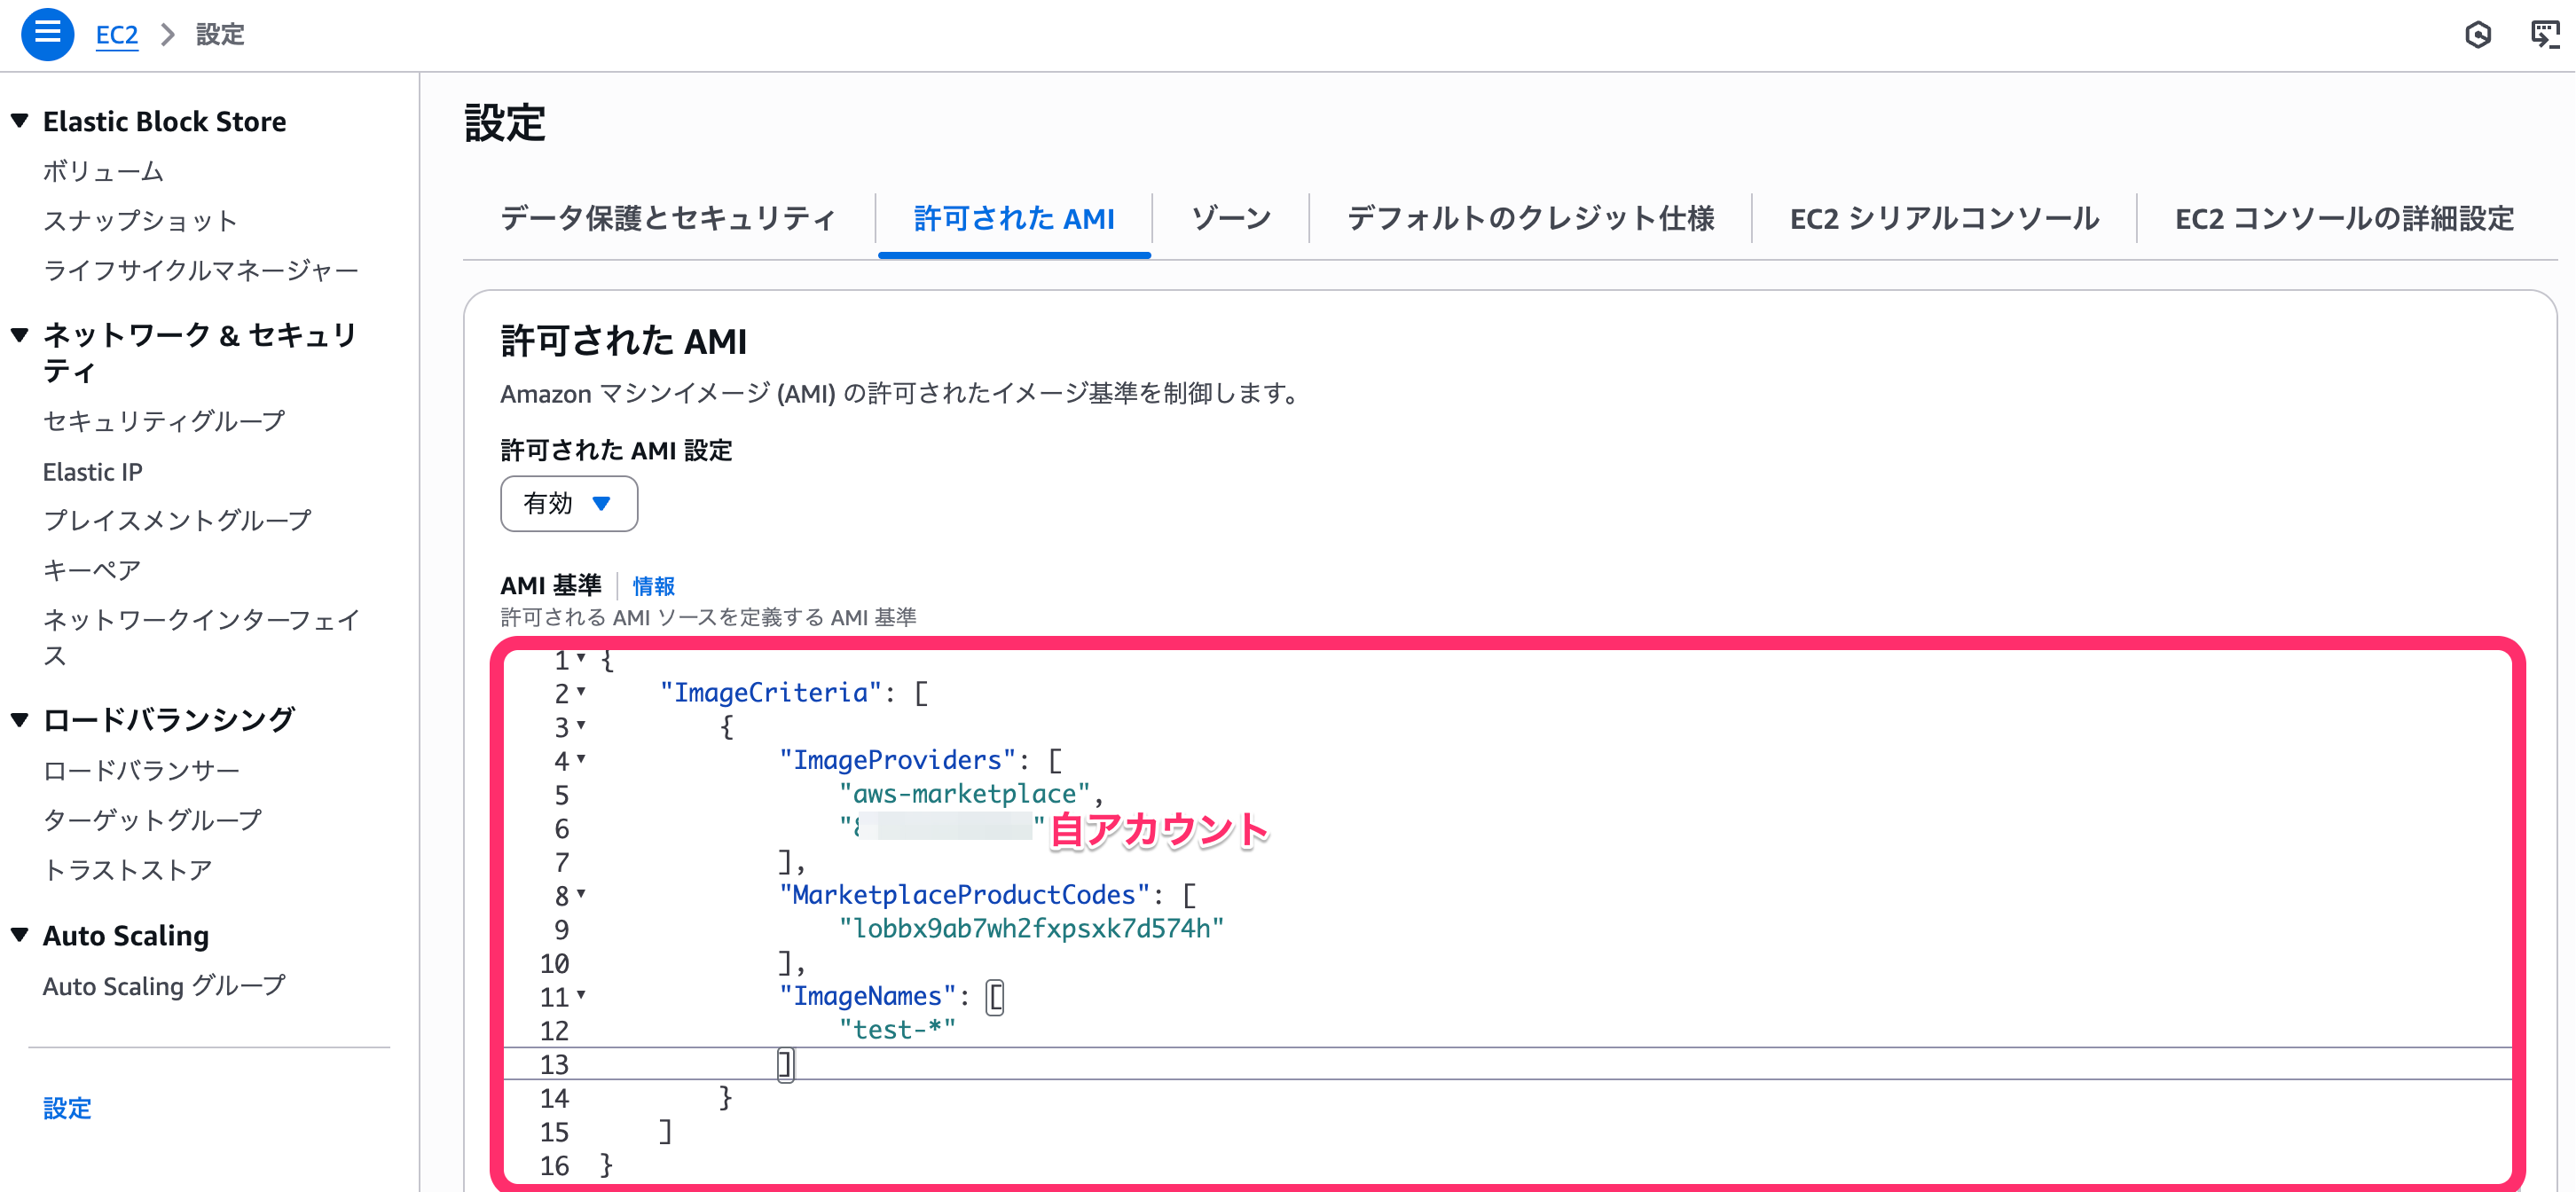2576x1192 pixels.
Task: Go to EC2 breadcrumb link
Action: point(116,35)
